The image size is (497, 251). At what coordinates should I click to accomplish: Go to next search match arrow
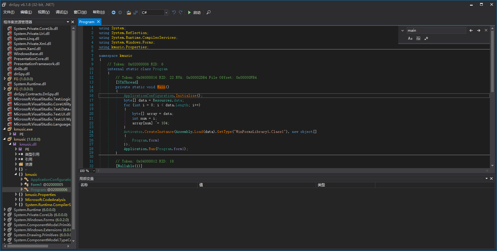point(479,30)
